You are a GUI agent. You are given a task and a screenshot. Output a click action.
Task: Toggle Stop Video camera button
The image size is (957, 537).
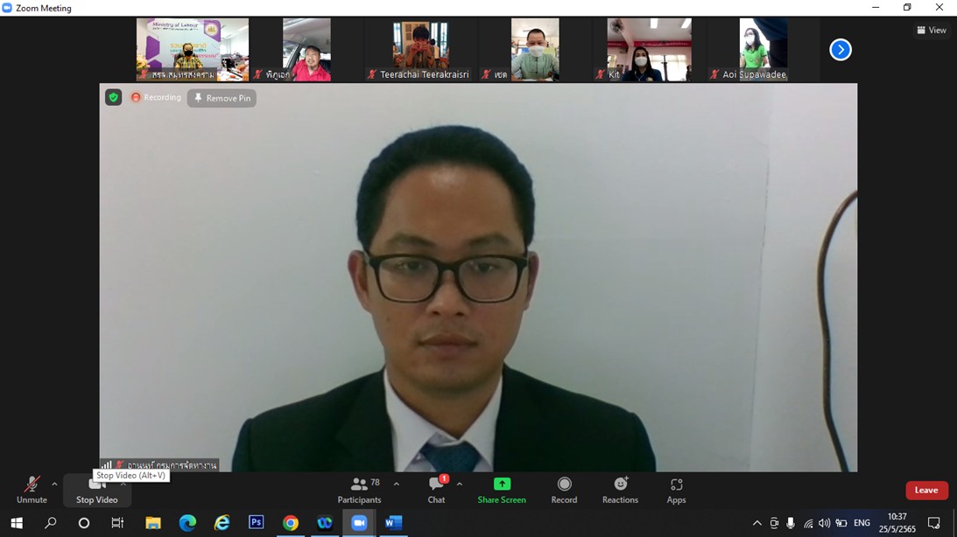tap(96, 490)
